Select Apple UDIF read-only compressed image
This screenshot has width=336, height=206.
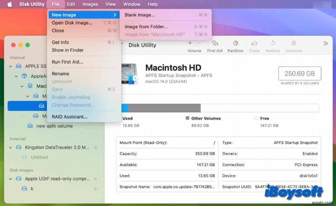pos(58,179)
